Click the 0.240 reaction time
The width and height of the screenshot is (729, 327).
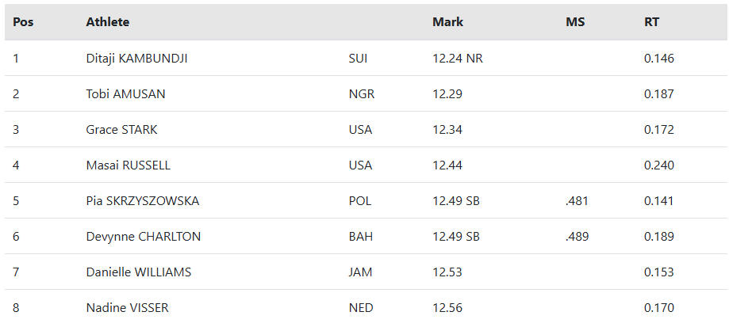[x=658, y=165]
